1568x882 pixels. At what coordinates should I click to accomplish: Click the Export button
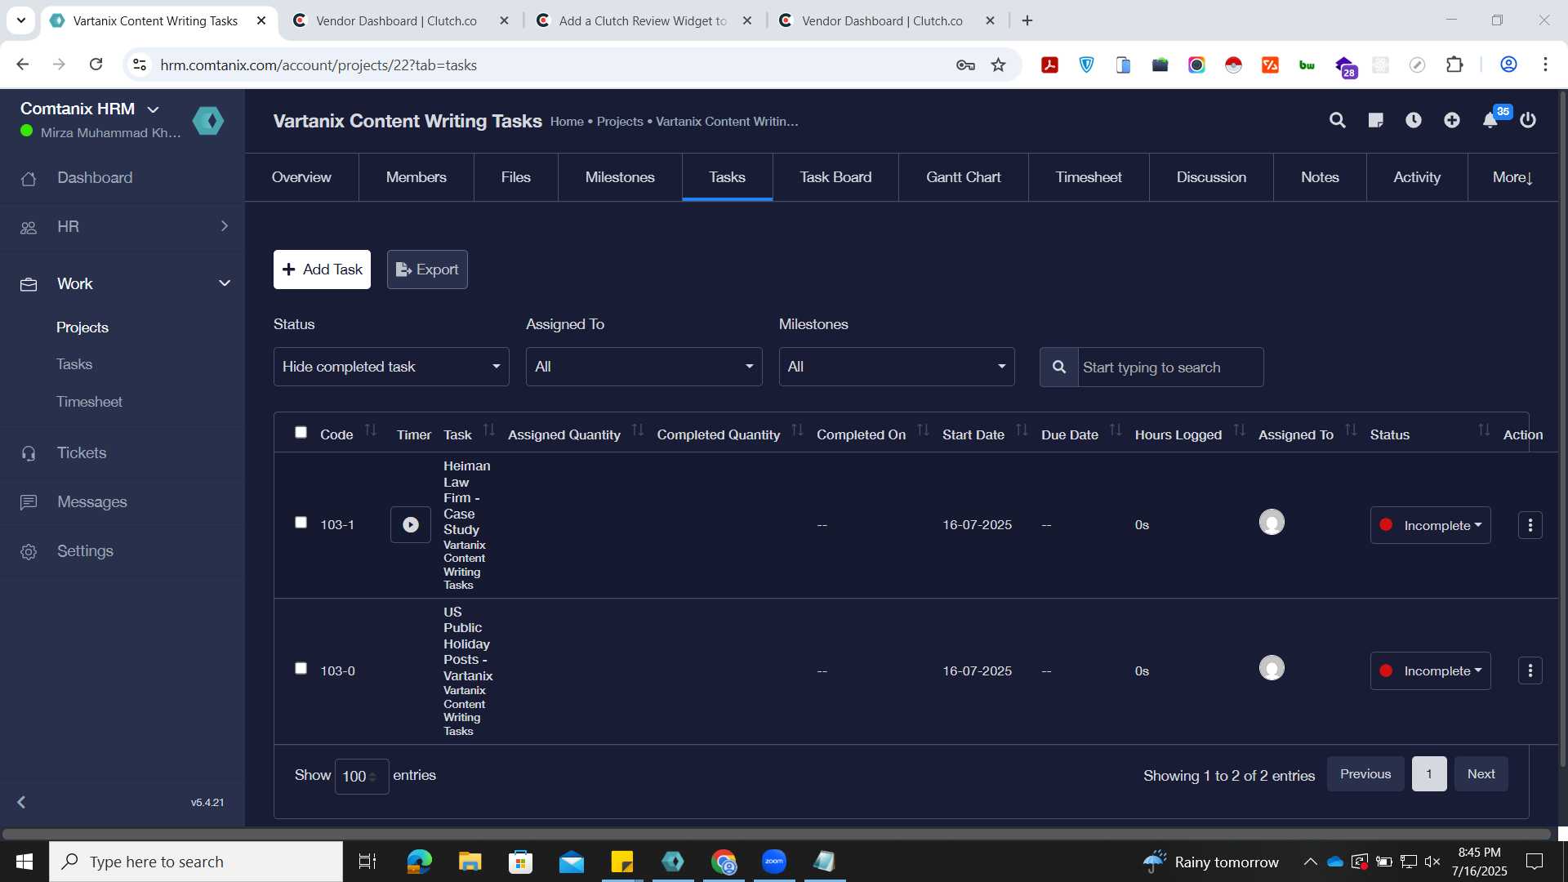pos(427,269)
